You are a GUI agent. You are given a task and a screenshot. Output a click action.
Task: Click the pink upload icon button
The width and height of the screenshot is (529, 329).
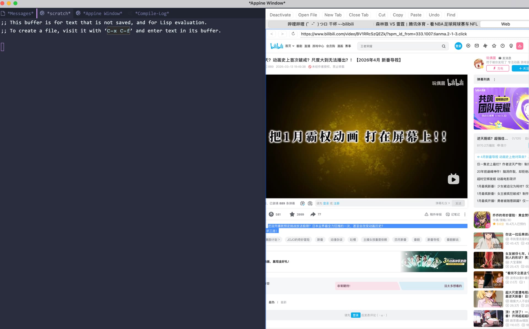click(x=520, y=46)
